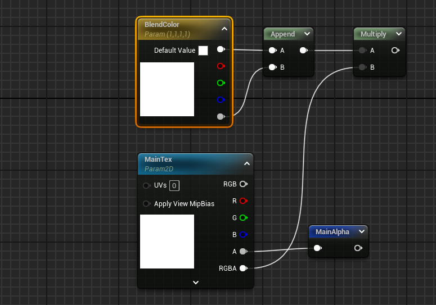
Task: Click the B input pin on Multiply
Action: [362, 67]
